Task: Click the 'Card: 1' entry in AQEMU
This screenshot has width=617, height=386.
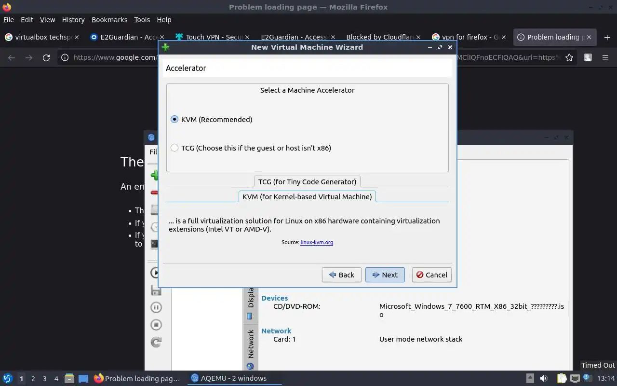Action: 284,339
